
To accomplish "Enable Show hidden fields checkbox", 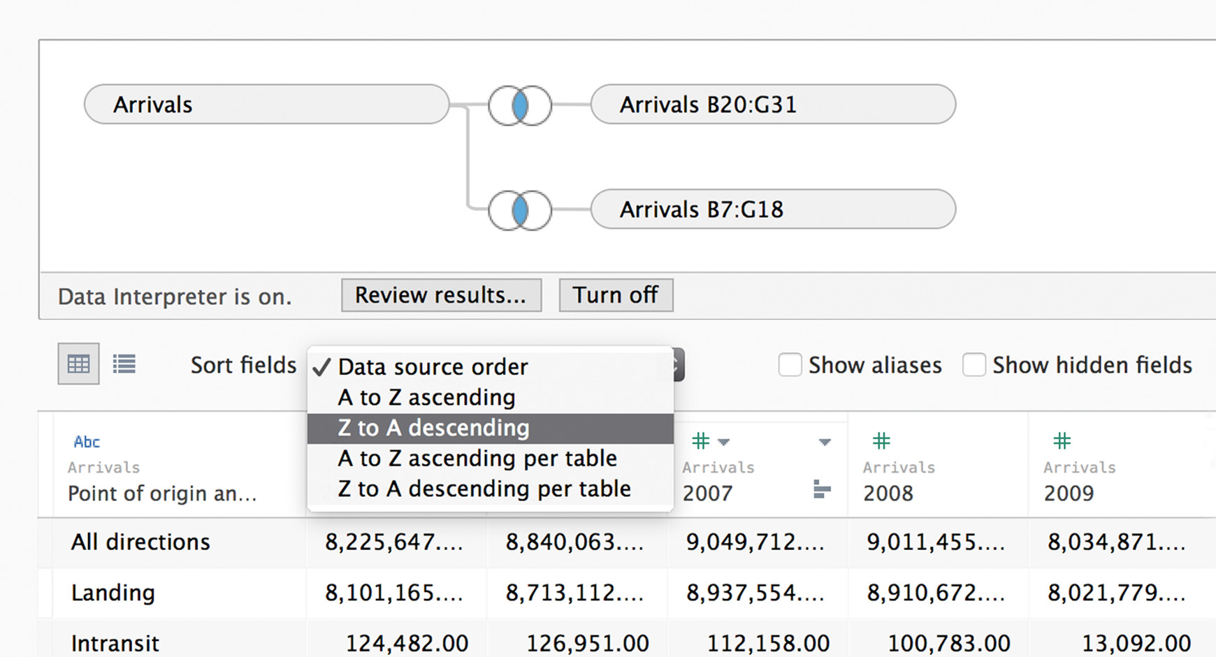I will pos(973,365).
